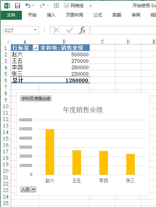Select the row 1 header
156x207 pixels.
tap(6, 48)
